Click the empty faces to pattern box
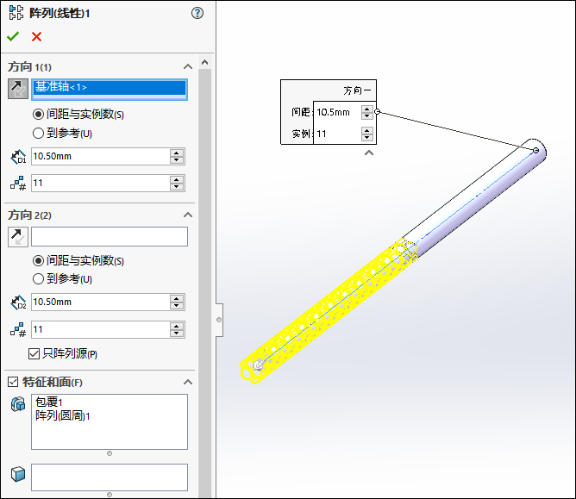The width and height of the screenshot is (576, 499). click(110, 477)
